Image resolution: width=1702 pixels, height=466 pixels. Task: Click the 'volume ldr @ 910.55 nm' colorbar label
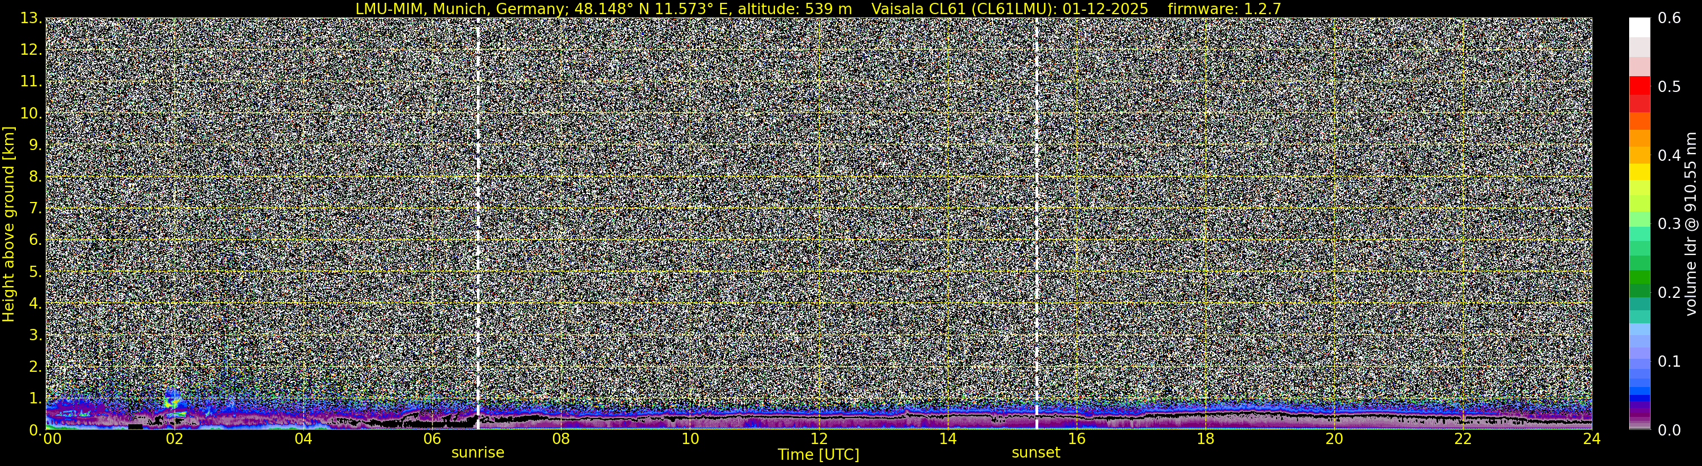point(1690,224)
